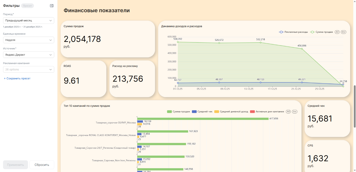
Task: Open the 'Рекламная кампания' multi-select
Action: pyautogui.click(x=28, y=69)
